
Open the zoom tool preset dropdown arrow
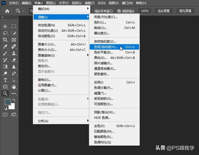(23, 11)
